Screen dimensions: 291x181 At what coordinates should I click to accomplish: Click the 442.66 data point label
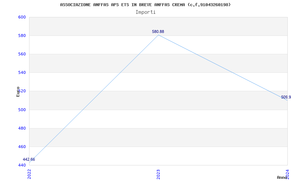tap(29, 159)
